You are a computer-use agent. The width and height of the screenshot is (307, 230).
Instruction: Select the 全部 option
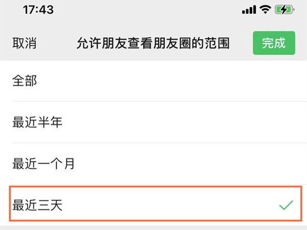tap(153, 81)
